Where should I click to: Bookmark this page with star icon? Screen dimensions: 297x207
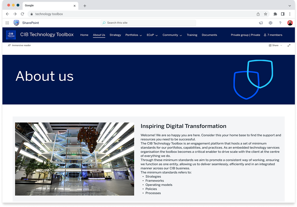[x=265, y=14]
